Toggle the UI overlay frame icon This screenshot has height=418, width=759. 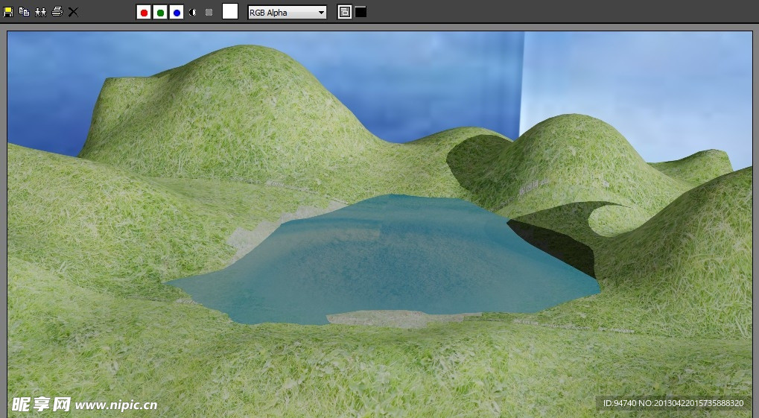tap(344, 12)
